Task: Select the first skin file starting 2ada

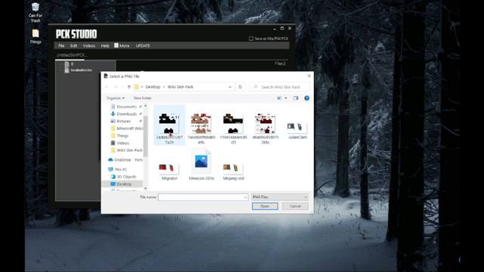Action: 169,125
